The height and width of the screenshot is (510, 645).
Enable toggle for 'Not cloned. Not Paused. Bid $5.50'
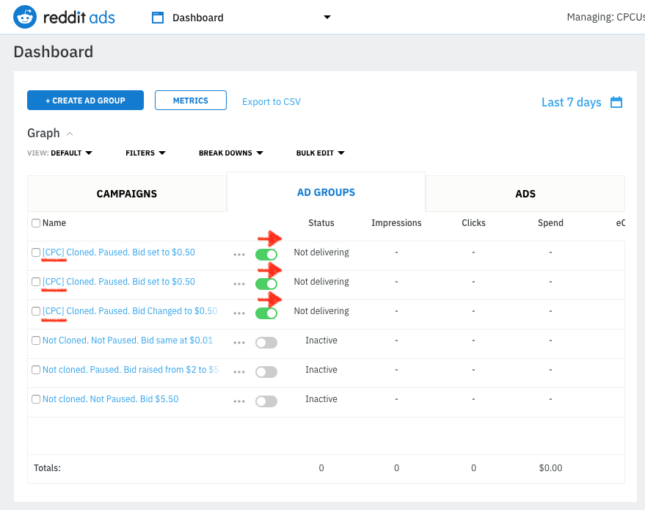click(266, 401)
